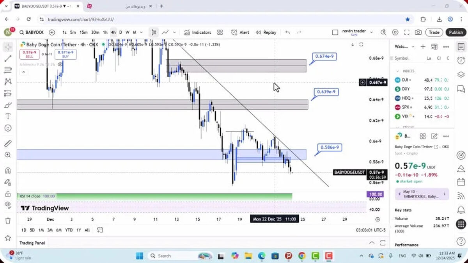Undo the last chart action

pyautogui.click(x=287, y=32)
